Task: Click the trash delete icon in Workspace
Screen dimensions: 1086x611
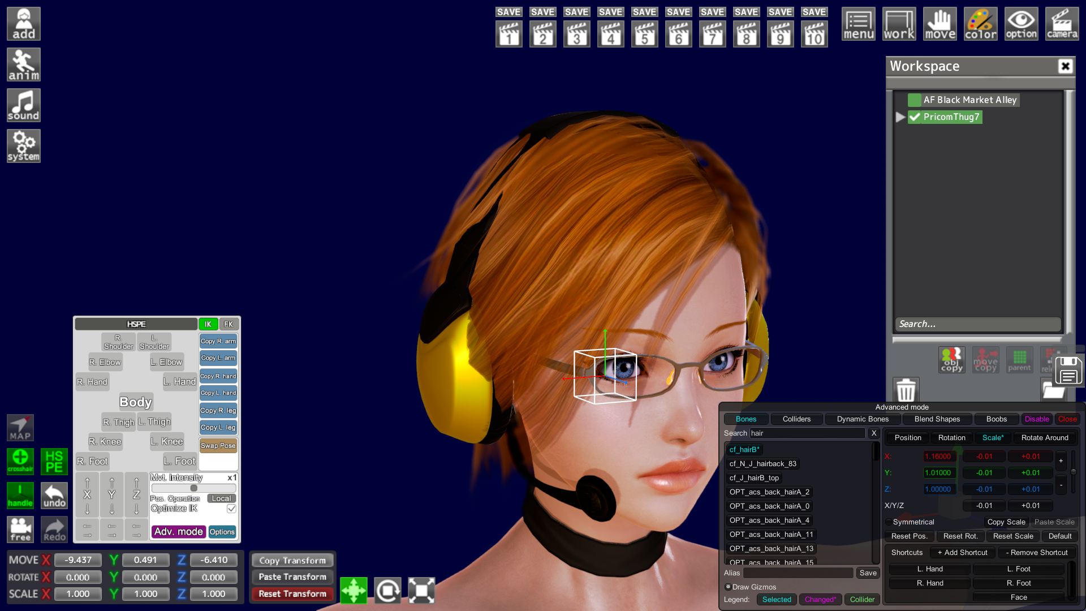Action: tap(906, 390)
